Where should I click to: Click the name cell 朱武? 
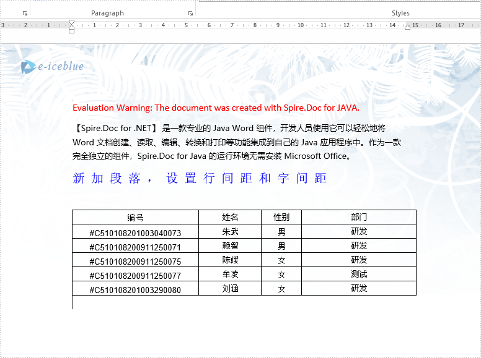[x=230, y=232]
